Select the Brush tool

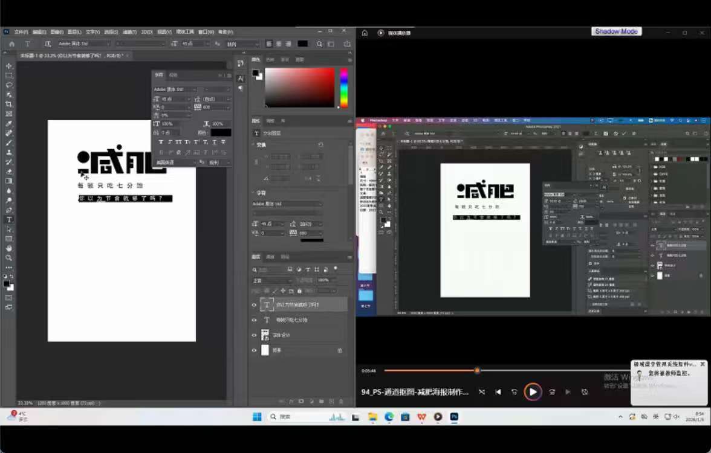point(9,143)
